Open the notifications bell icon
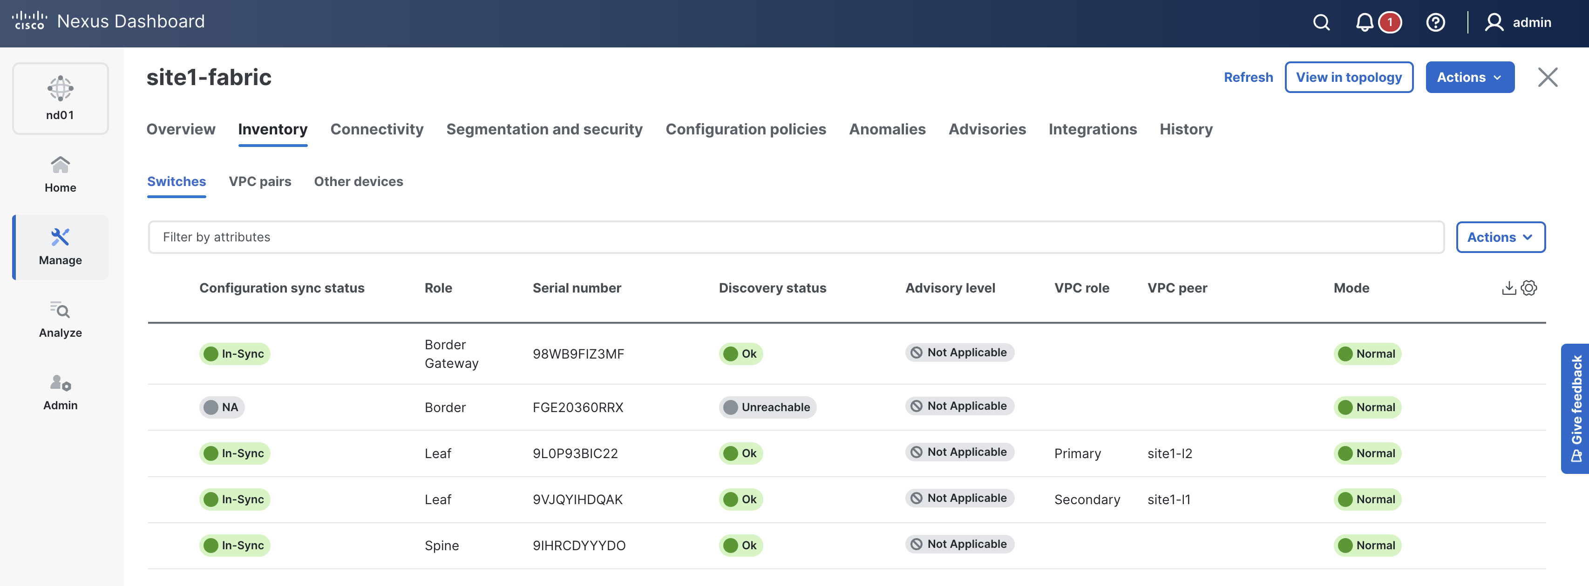The width and height of the screenshot is (1589, 586). pos(1364,23)
